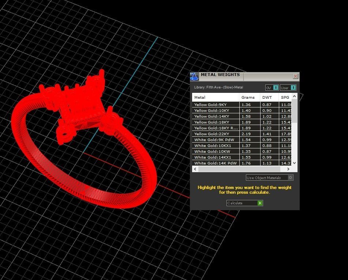Close the Metal Weights panel
The width and height of the screenshot is (348, 280).
295,76
